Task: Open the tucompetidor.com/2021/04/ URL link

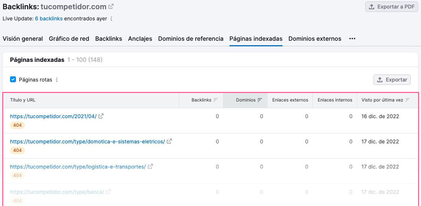Action: [x=53, y=116]
